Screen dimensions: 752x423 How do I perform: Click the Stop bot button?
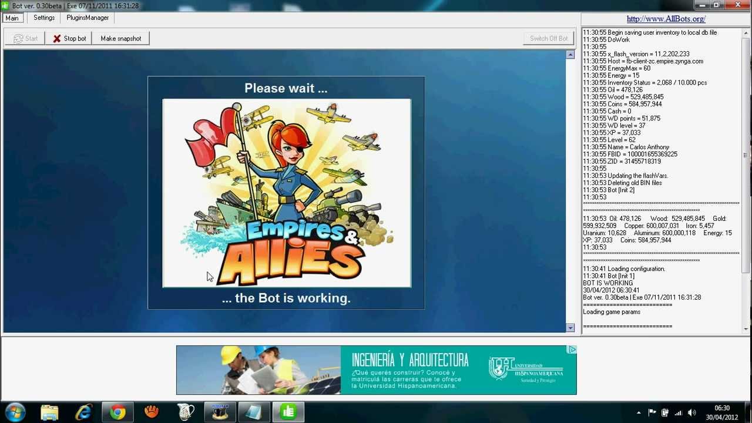click(69, 38)
